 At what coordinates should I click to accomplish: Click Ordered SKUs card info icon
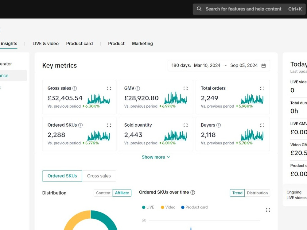80,125
